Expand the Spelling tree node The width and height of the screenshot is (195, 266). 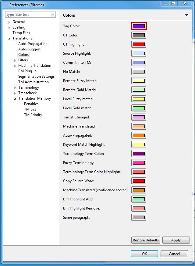9,28
